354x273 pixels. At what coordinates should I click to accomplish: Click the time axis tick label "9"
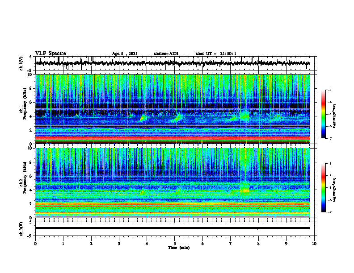coord(286,244)
